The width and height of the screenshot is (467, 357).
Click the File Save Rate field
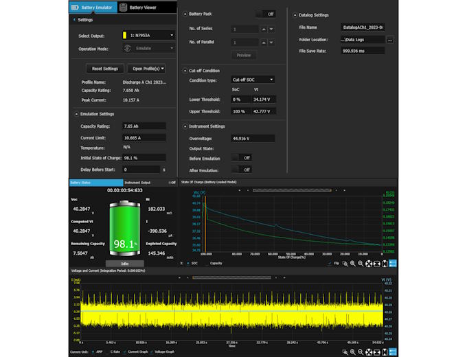coord(363,51)
